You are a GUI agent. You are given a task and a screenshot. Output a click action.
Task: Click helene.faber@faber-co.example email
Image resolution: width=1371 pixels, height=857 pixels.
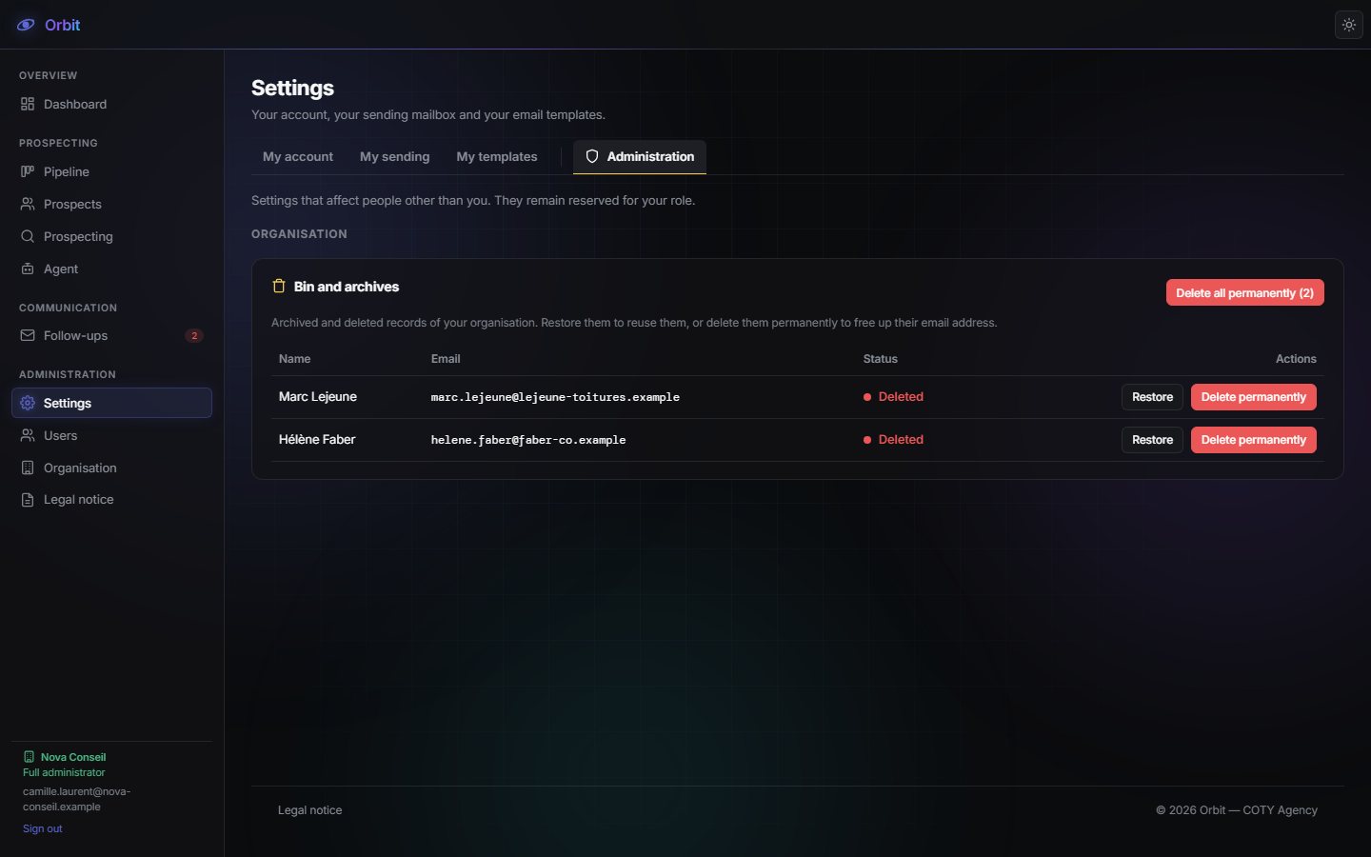click(528, 440)
